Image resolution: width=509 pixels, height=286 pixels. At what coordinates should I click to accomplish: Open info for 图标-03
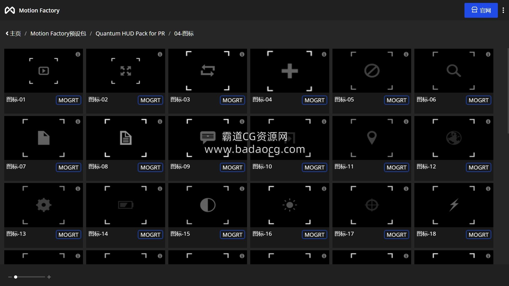(242, 54)
